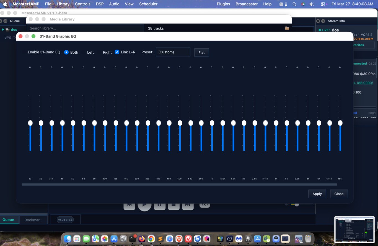Image resolution: width=378 pixels, height=246 pixels.
Task: Select the Both channel radio button
Action: [x=66, y=52]
